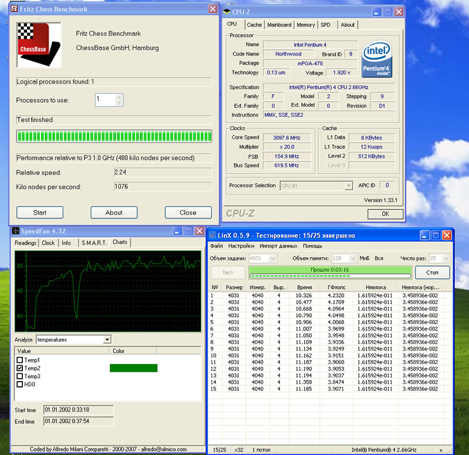
Task: Uncheck the Temp2 checkbox in SpeedFan
Action: coord(20,368)
